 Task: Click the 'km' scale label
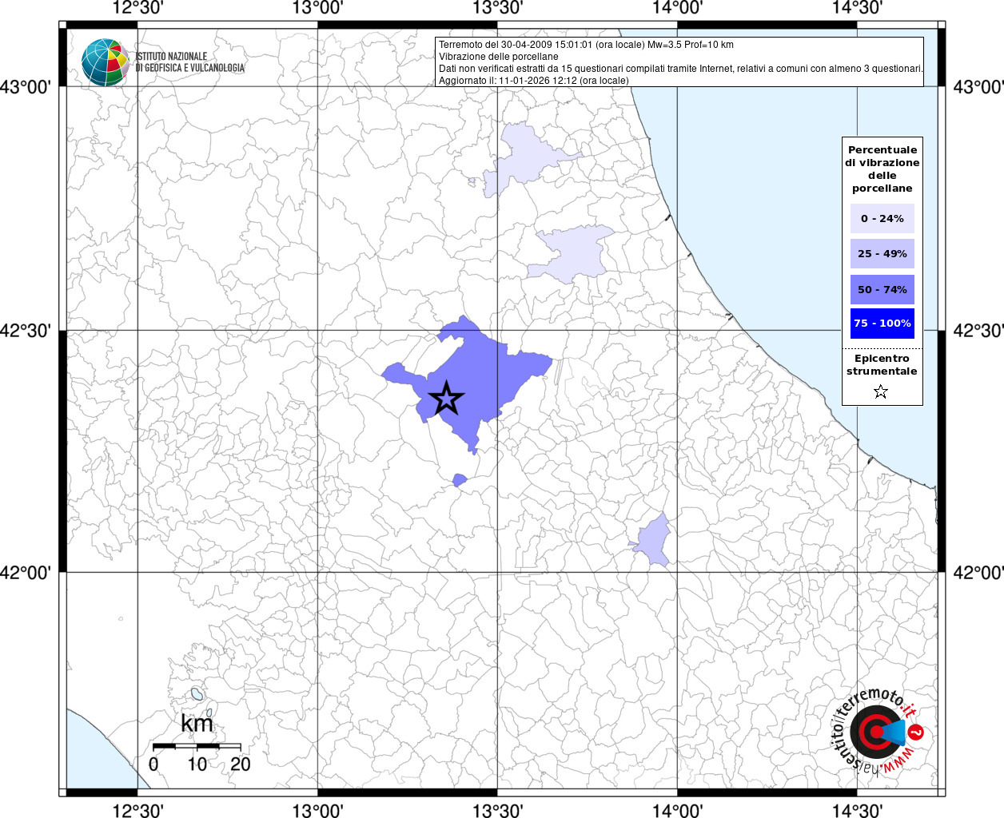coord(197,724)
